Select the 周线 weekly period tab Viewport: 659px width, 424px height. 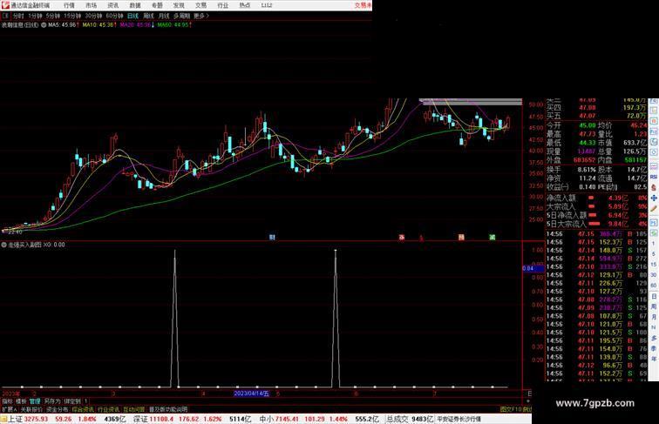(x=148, y=16)
